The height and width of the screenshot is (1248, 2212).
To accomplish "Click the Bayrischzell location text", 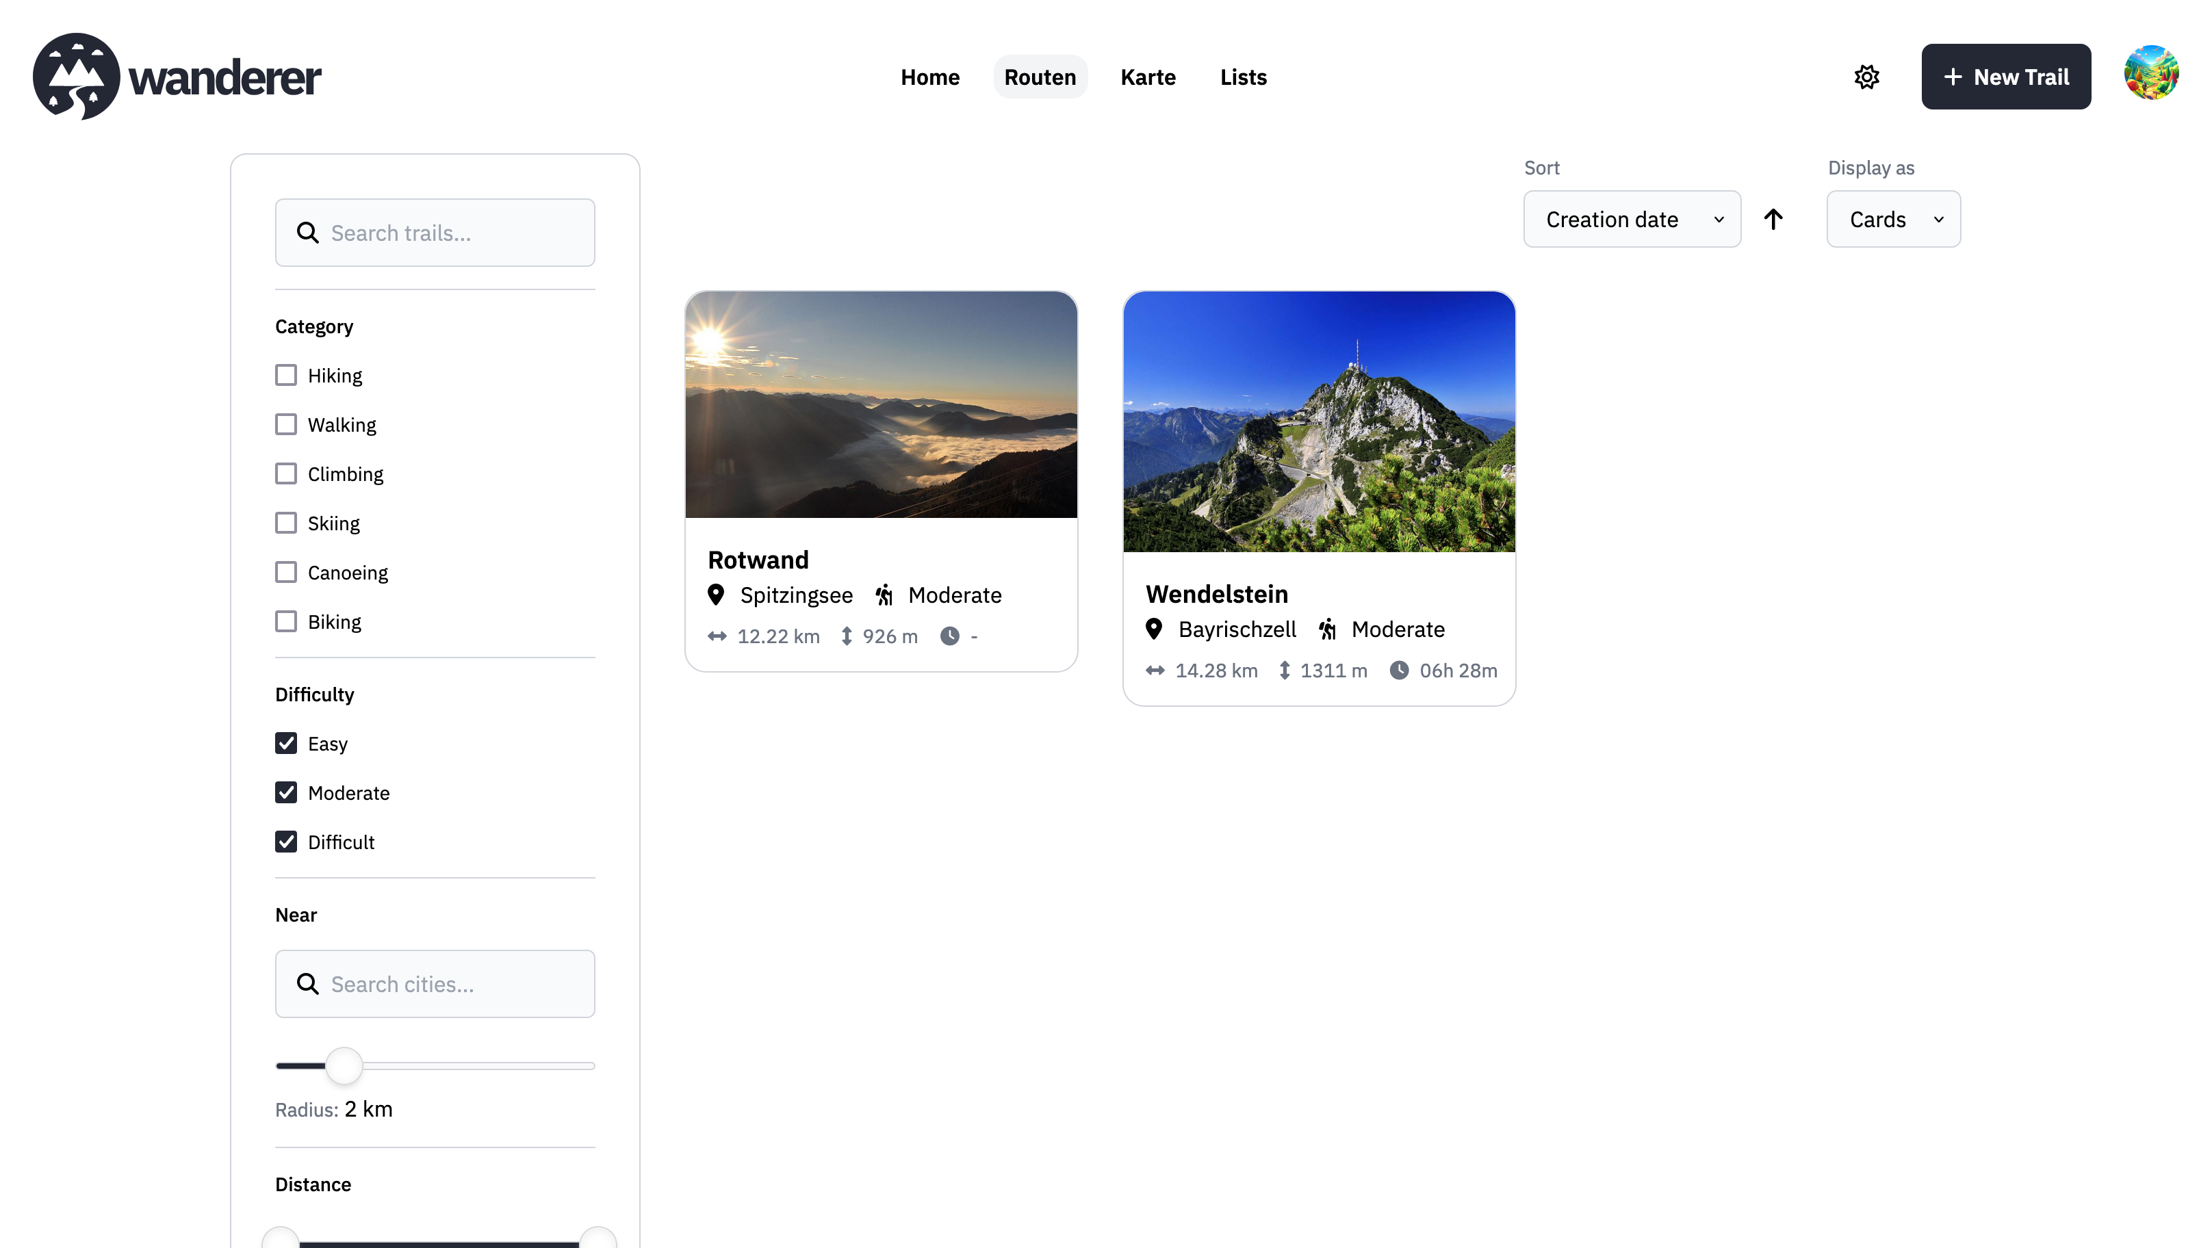I will [1237, 629].
